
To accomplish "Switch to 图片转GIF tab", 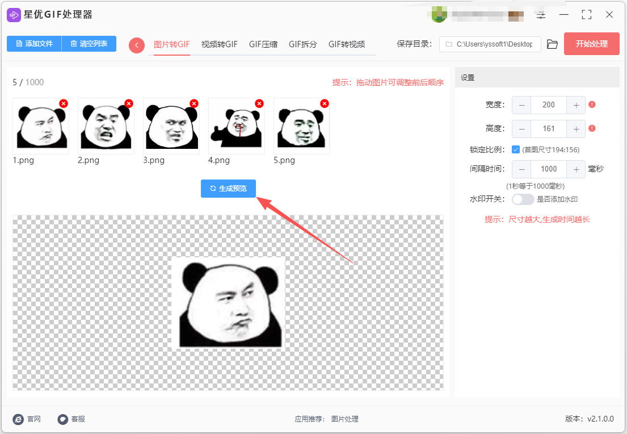I will [x=171, y=44].
